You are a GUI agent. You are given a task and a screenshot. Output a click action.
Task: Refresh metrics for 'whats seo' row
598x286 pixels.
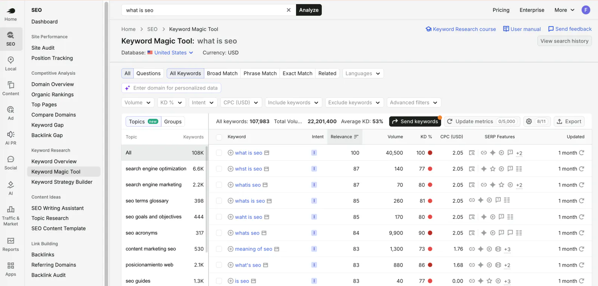click(582, 233)
